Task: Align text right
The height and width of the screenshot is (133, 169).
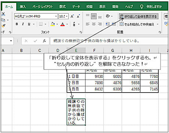Action: (100, 24)
